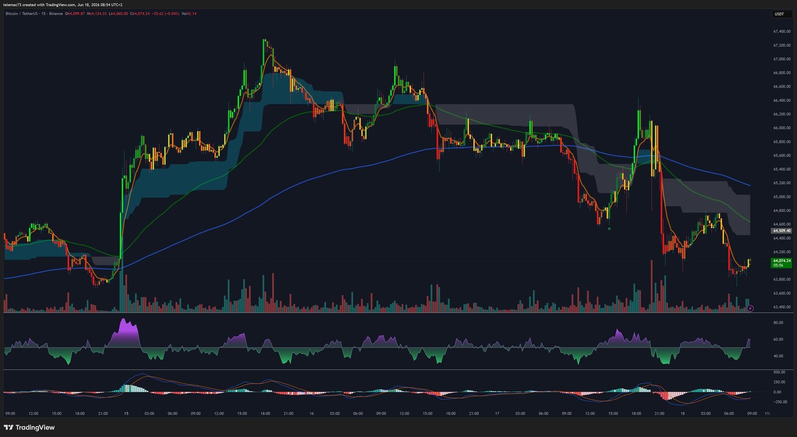Image resolution: width=797 pixels, height=437 pixels.
Task: Click the -250.00 level on the MACD scale
Action: (780, 402)
